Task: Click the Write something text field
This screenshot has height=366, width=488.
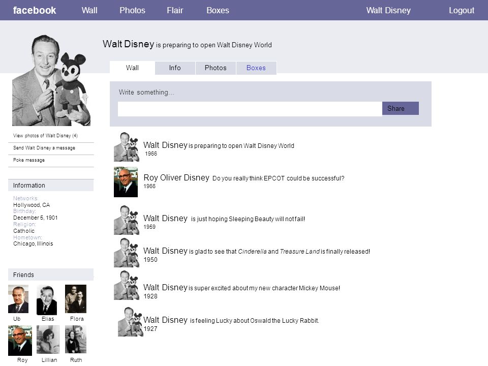Action: 250,109
